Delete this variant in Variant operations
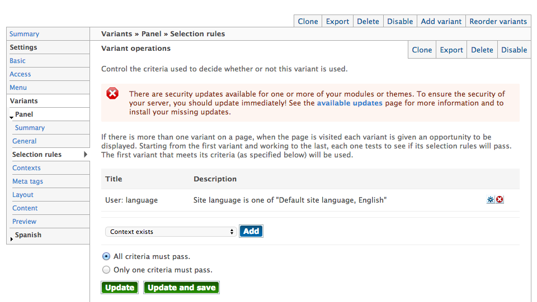537x302 pixels. point(482,50)
